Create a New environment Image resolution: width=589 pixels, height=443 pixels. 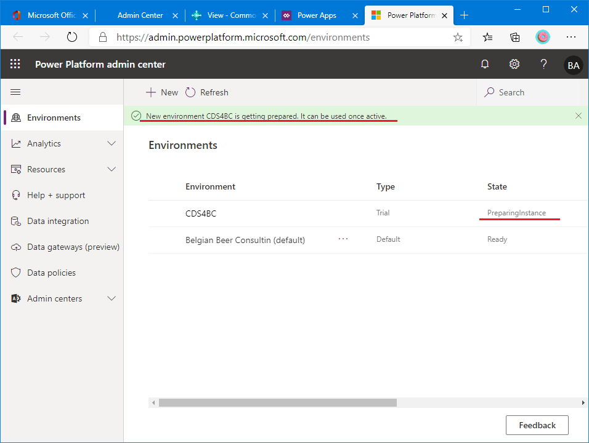click(162, 92)
